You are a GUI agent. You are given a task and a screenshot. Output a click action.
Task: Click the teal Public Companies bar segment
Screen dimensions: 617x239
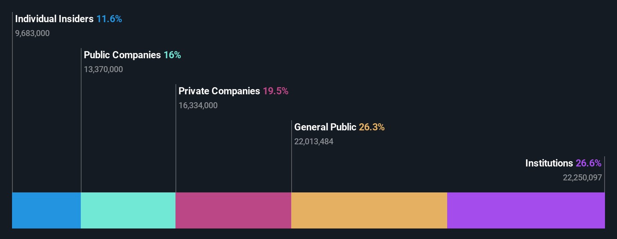pos(128,210)
